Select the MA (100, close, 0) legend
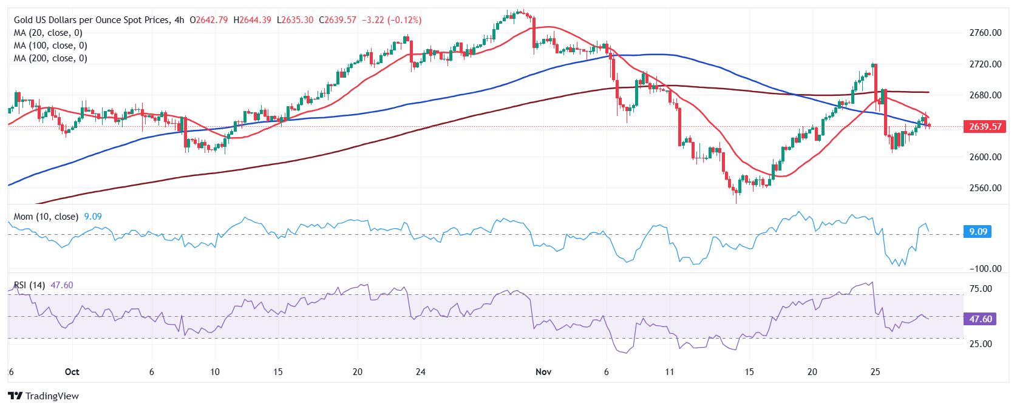Viewport: 1017px width, 409px height. tap(50, 46)
